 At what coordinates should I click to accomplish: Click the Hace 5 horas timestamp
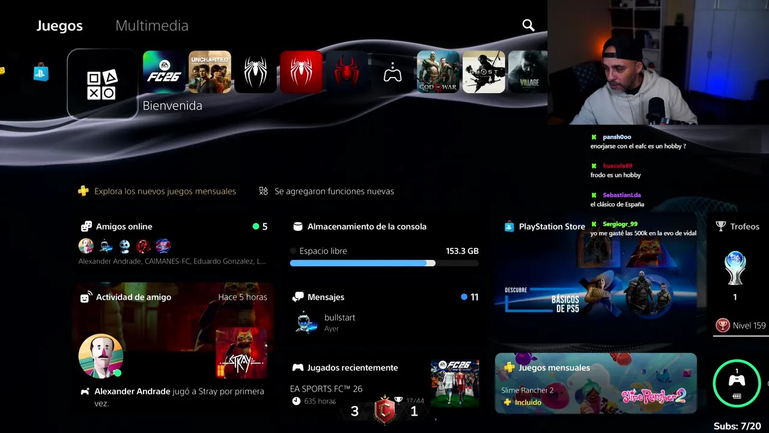(x=243, y=297)
